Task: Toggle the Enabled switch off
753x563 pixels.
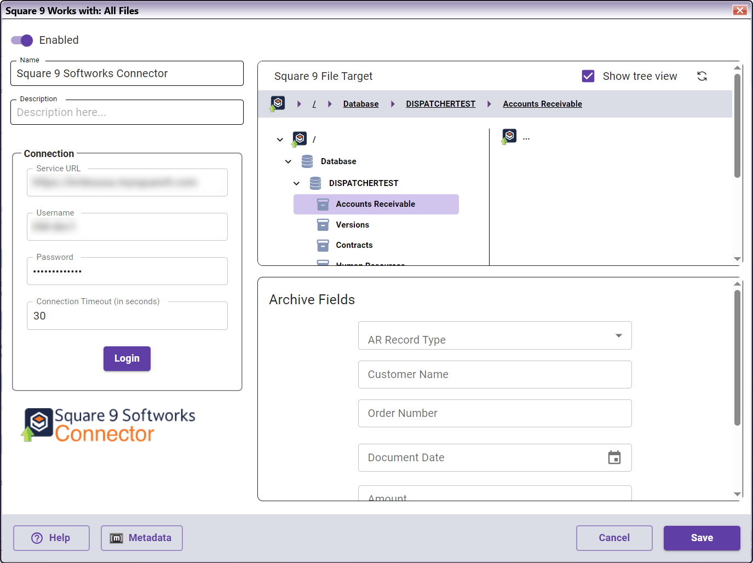Action: (x=22, y=40)
